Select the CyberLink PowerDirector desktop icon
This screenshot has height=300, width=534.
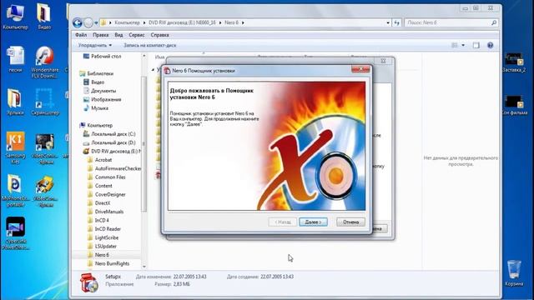[x=15, y=233]
